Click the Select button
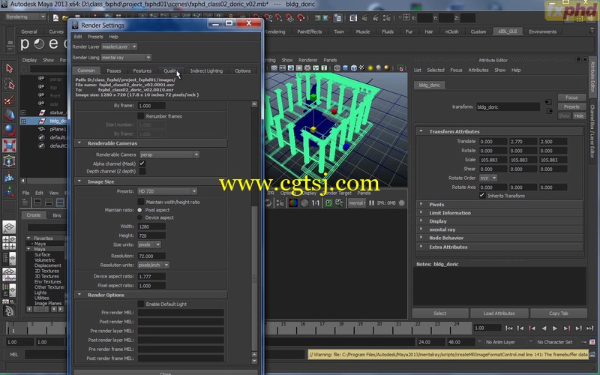600x375 pixels. [440, 313]
